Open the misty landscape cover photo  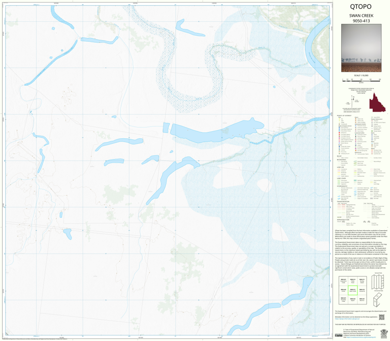pos(361,48)
